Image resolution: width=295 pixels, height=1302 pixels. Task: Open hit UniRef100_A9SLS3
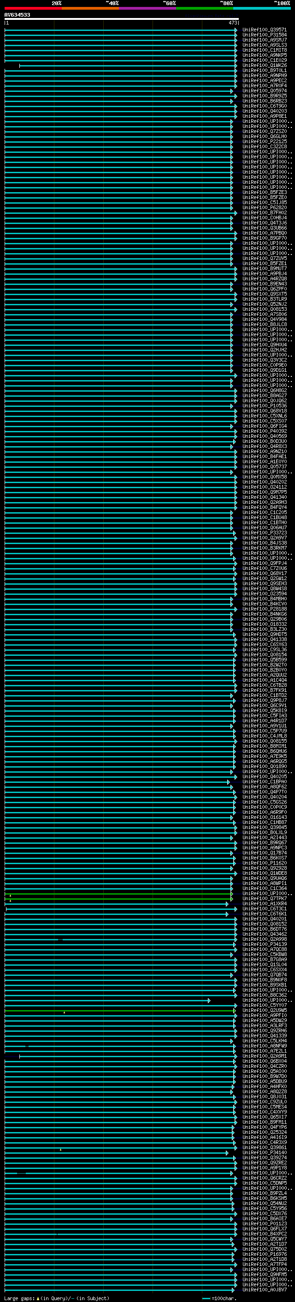[x=264, y=45]
